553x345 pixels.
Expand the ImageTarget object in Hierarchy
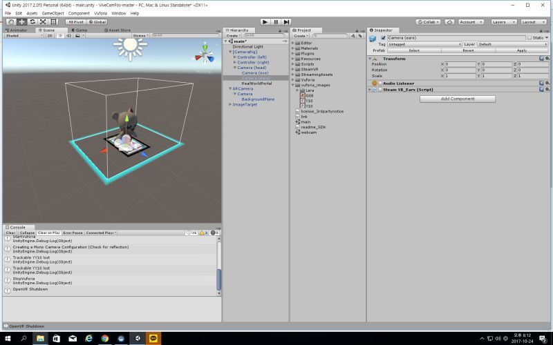[x=230, y=105]
